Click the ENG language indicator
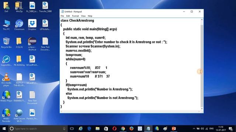Viewport: 236px width, 132px height. tap(211, 129)
